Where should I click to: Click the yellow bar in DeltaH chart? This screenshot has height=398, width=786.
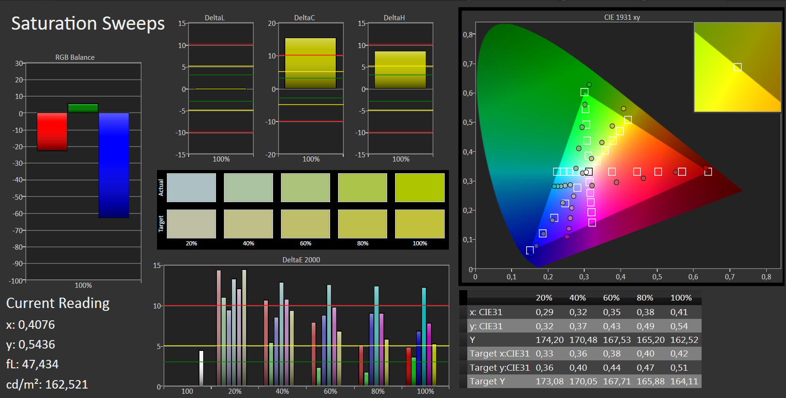tap(400, 70)
